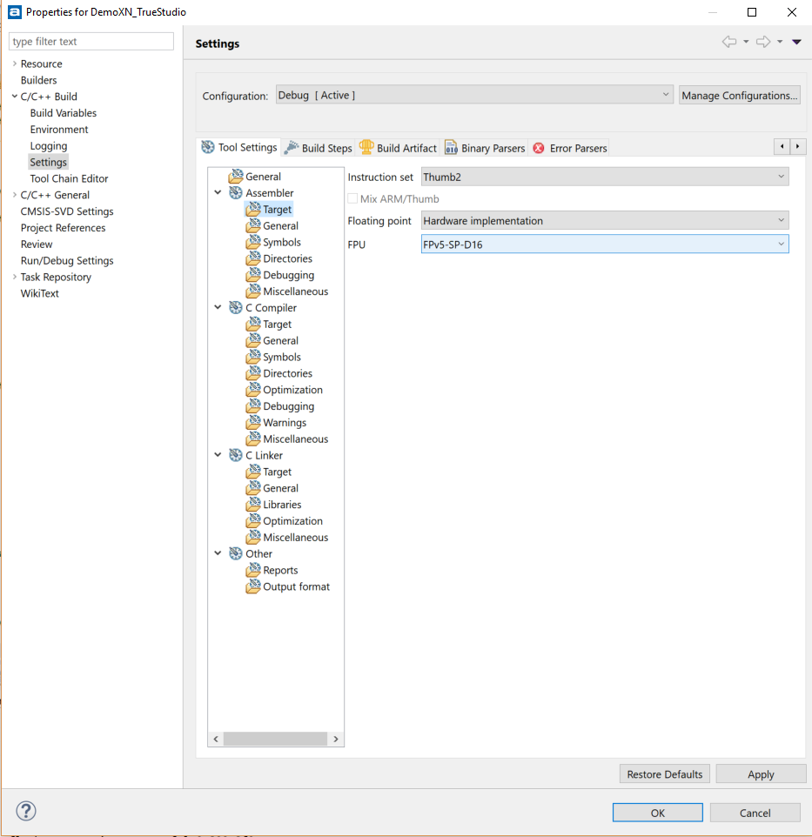Select Tool Chain Editor in sidebar
The height and width of the screenshot is (837, 812).
[69, 178]
